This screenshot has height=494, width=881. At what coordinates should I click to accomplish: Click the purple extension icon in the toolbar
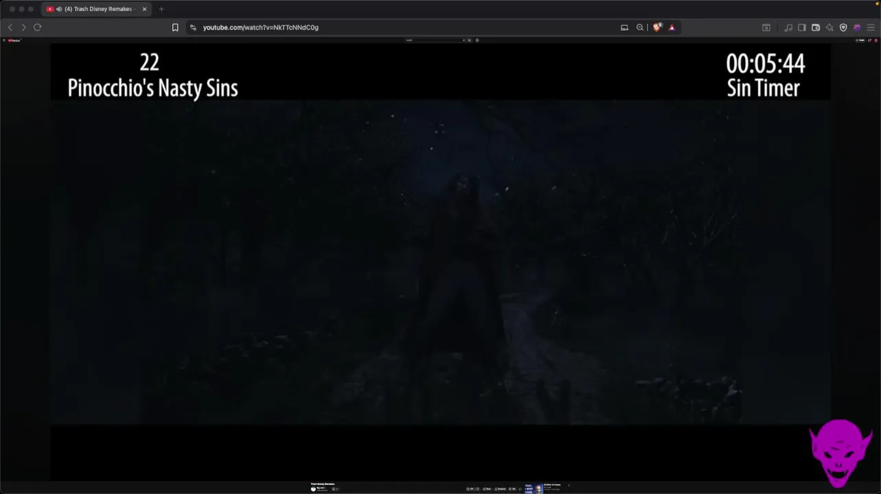(x=857, y=27)
